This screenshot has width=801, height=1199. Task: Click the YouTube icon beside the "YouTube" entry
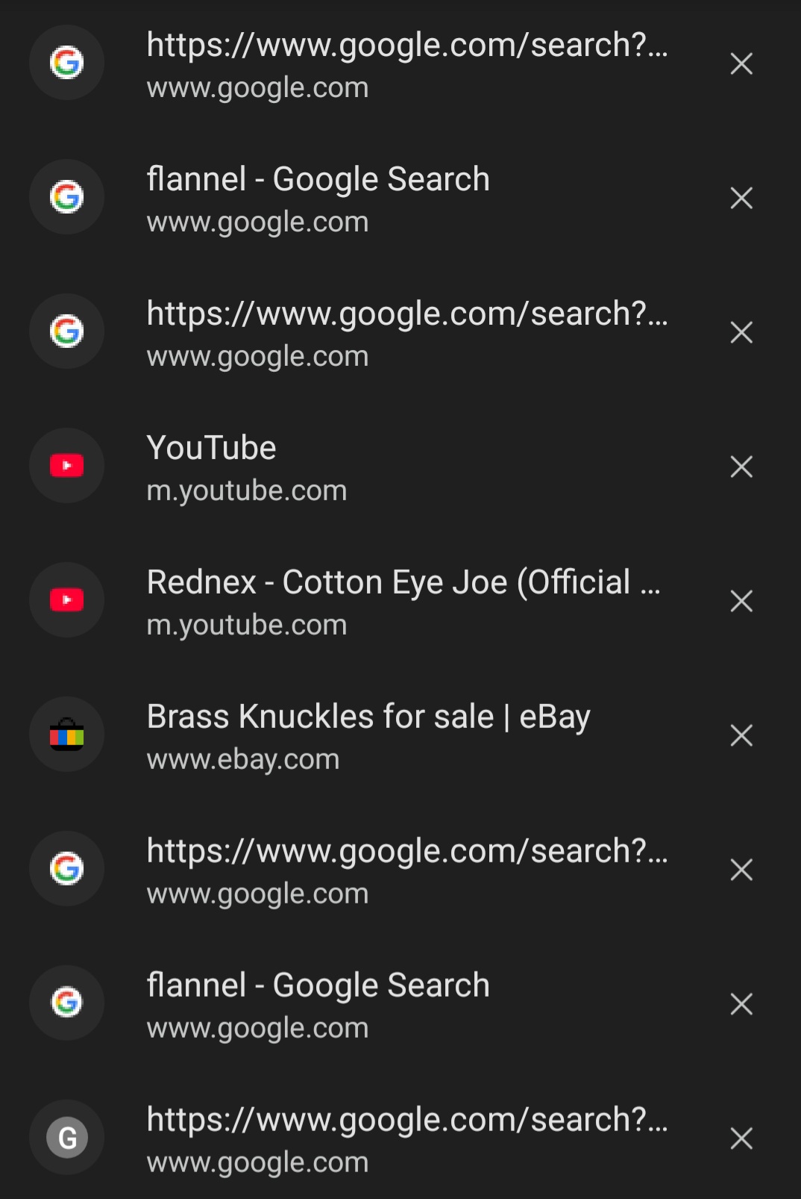pos(66,466)
